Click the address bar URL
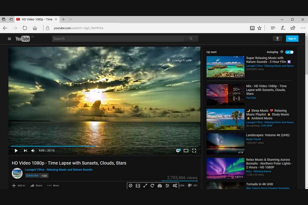Viewport: 308px width, 205px height. click(79, 28)
